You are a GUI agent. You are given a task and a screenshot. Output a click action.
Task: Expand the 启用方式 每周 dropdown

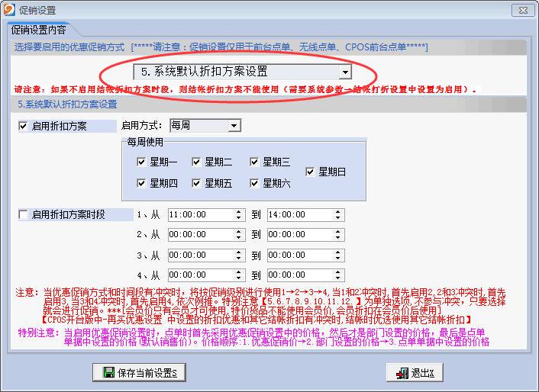[x=234, y=125]
